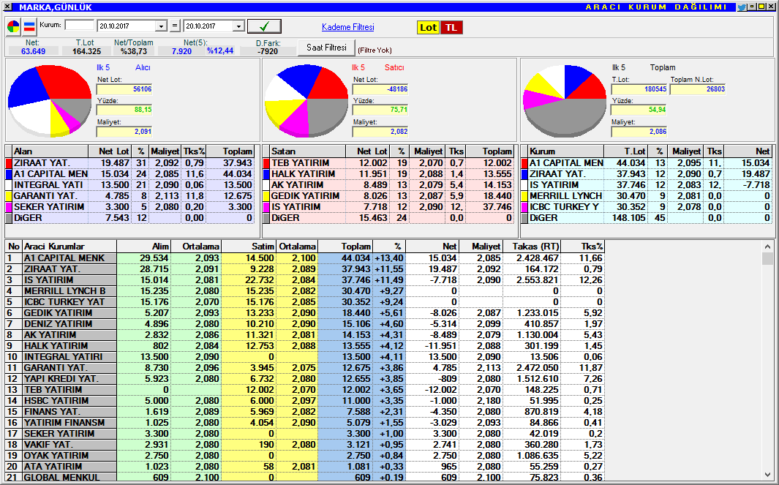Viewport: 779px width, 485px height.
Task: Click the Alan column header
Action: click(x=50, y=151)
